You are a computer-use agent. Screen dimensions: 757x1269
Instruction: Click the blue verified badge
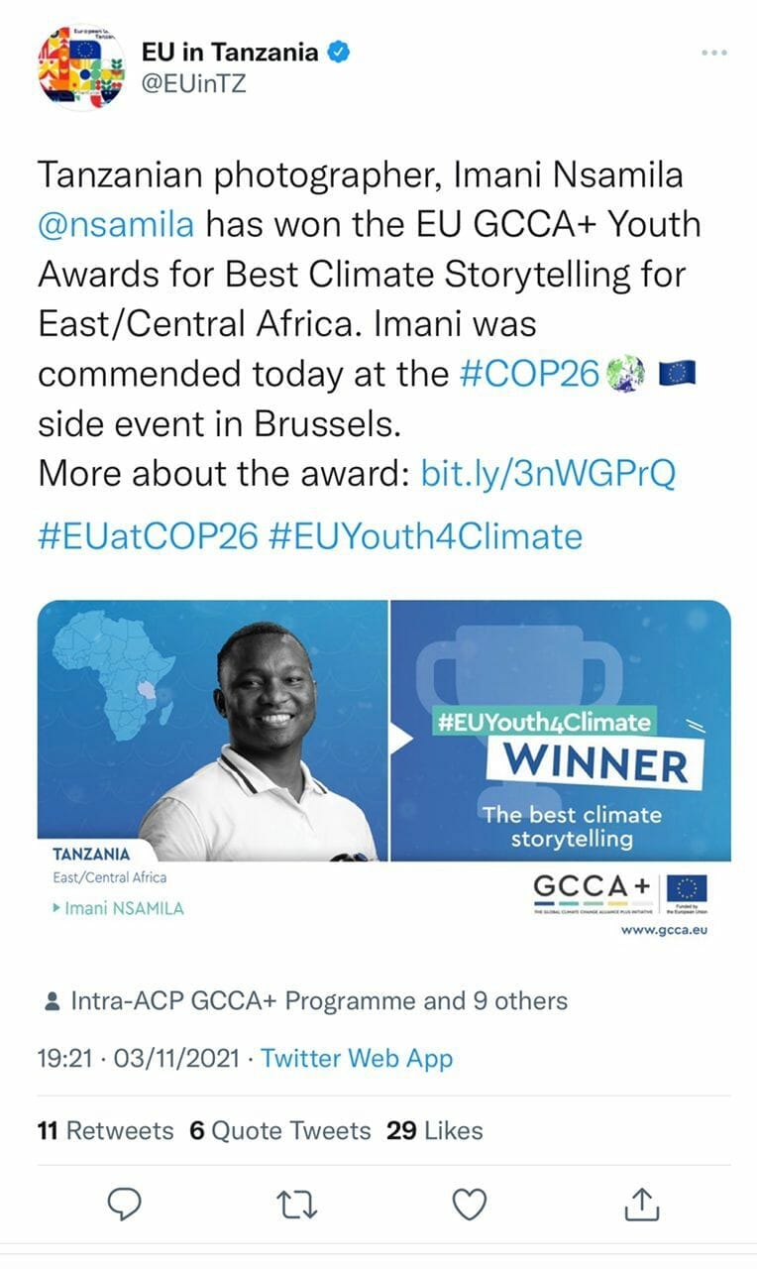point(339,52)
